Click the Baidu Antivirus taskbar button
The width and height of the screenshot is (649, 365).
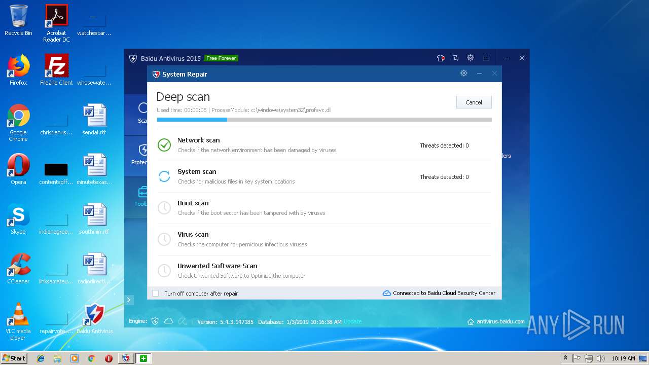coord(126,358)
